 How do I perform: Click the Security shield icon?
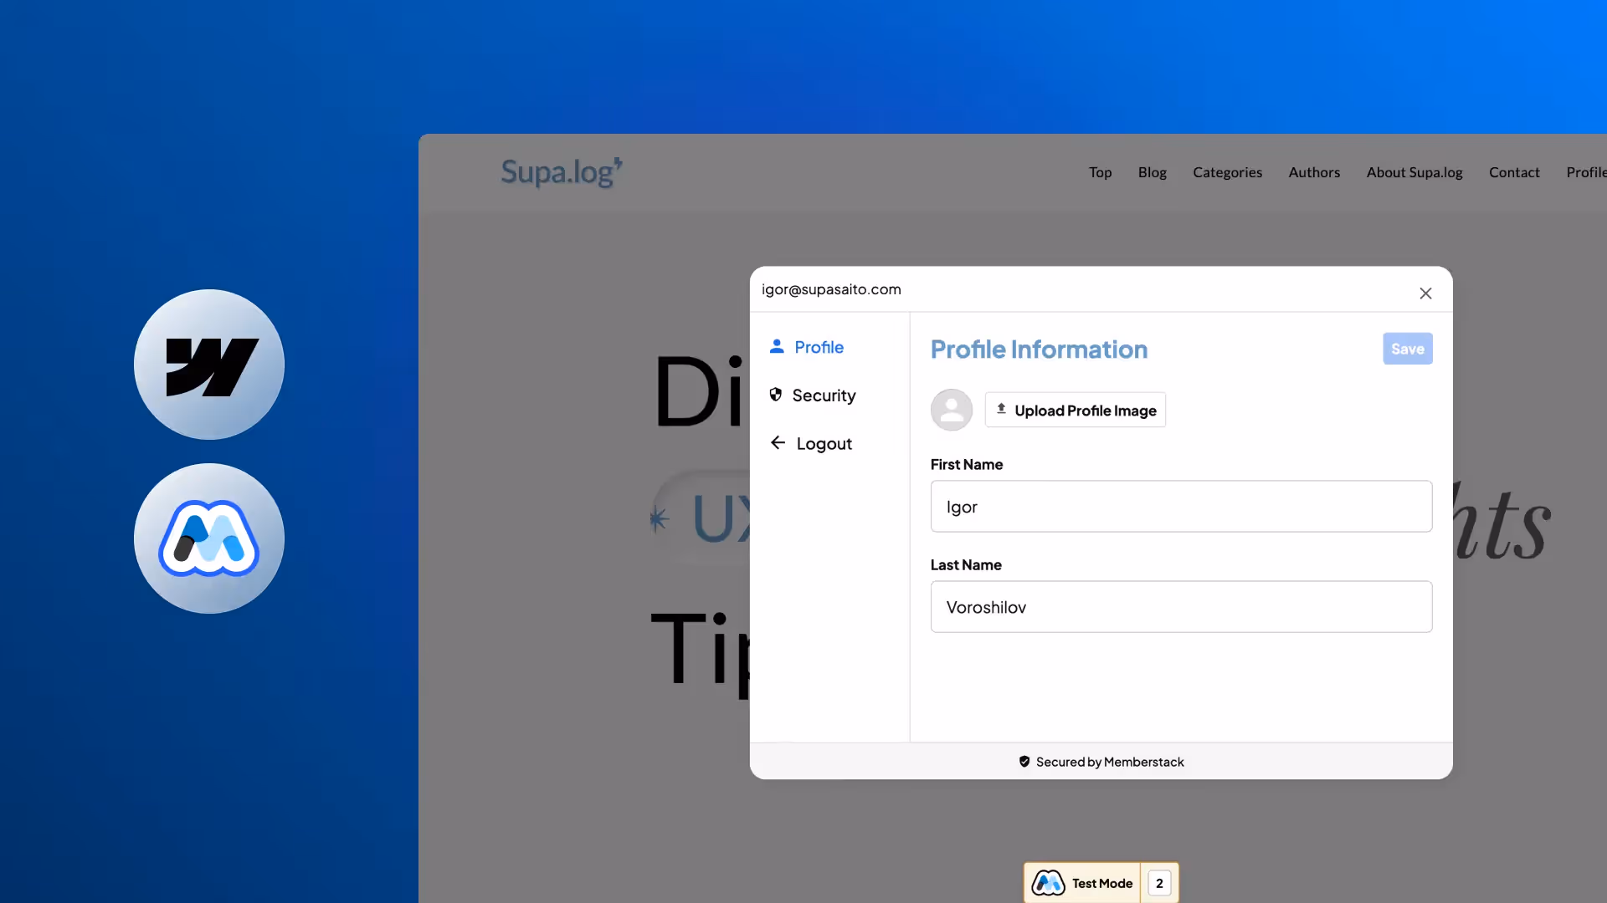pyautogui.click(x=776, y=395)
